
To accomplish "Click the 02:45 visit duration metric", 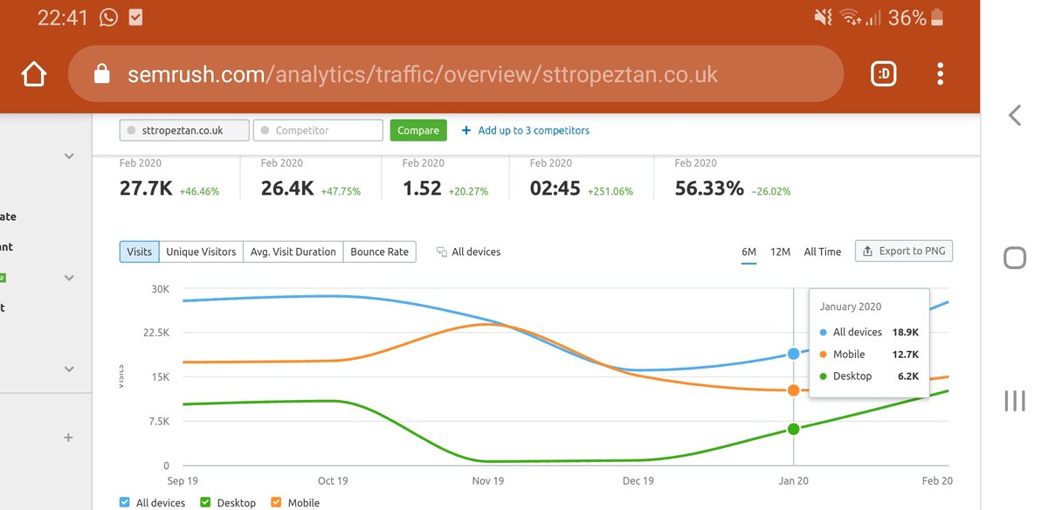I will click(555, 188).
